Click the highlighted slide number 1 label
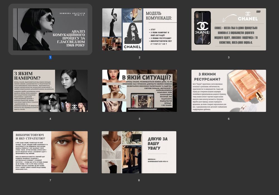Image resolution: width=279 pixels, height=195 pixels. point(50,57)
